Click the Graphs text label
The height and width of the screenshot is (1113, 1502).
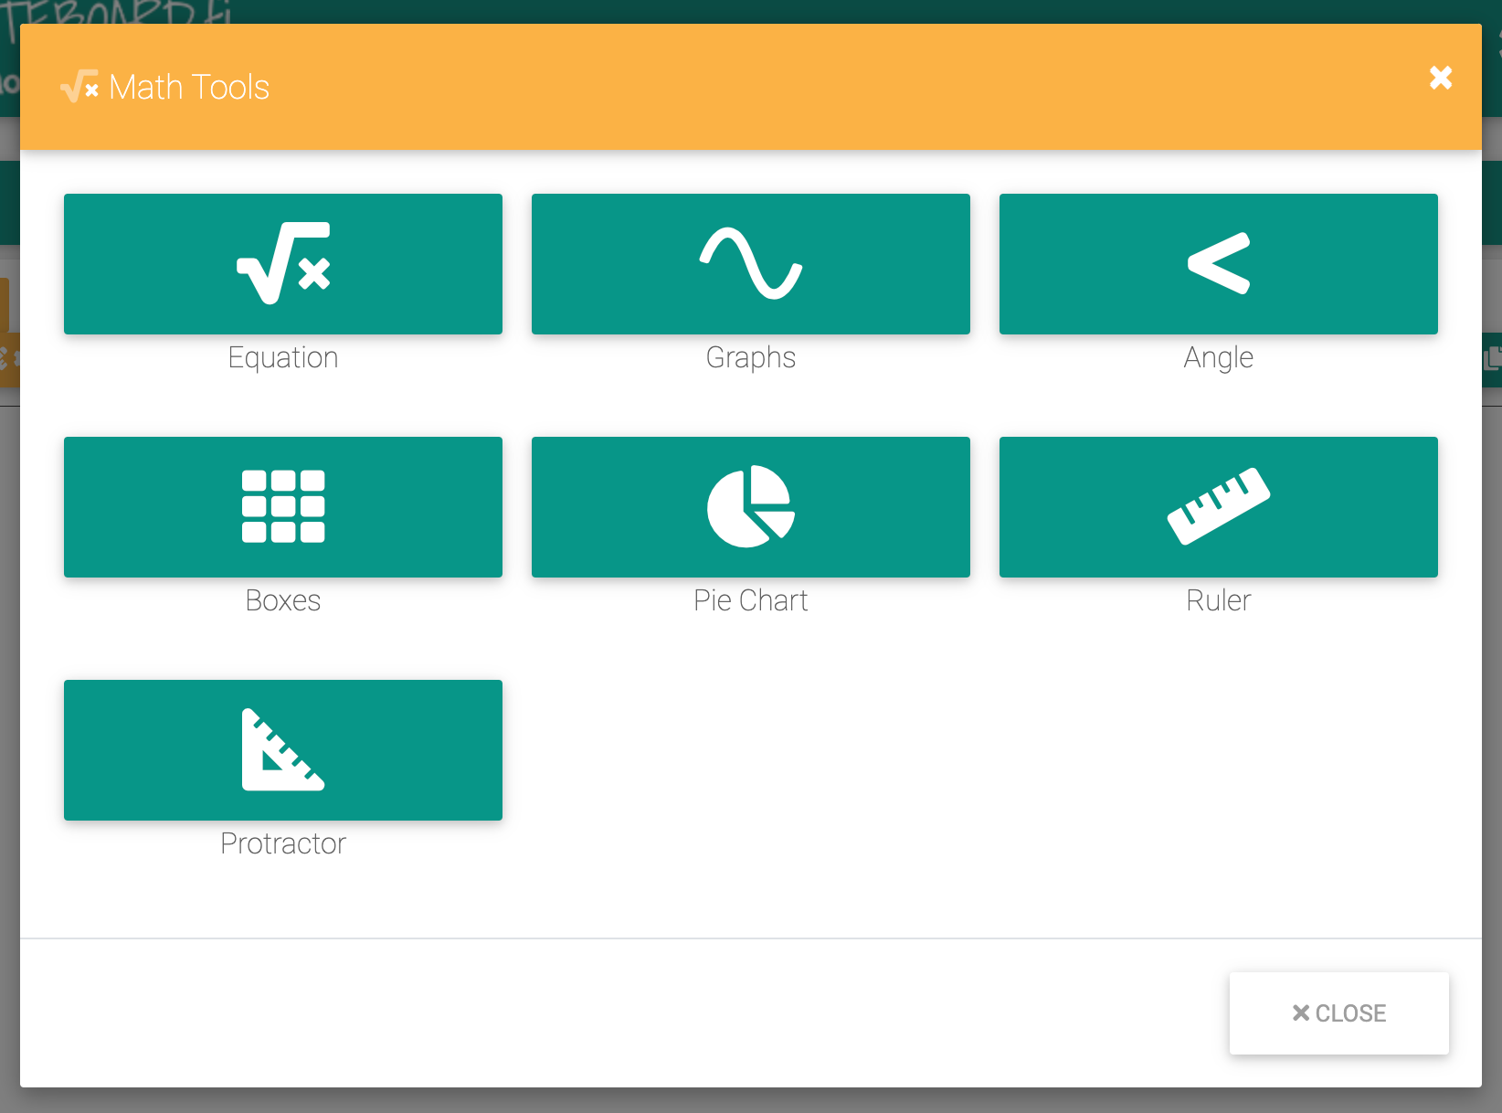(750, 357)
